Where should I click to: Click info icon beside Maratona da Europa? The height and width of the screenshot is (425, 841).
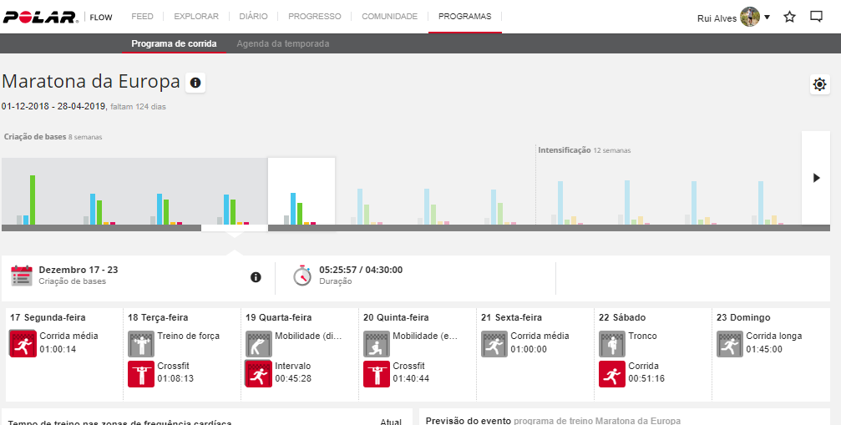pyautogui.click(x=195, y=83)
